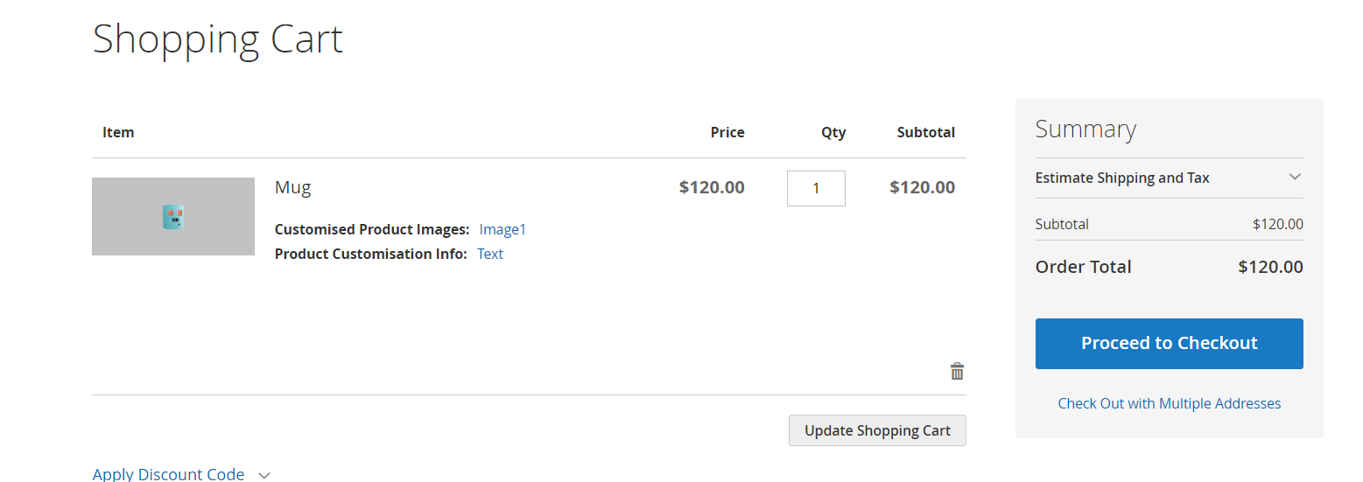Expand the Apply Discount Code chevron arrow

[264, 475]
